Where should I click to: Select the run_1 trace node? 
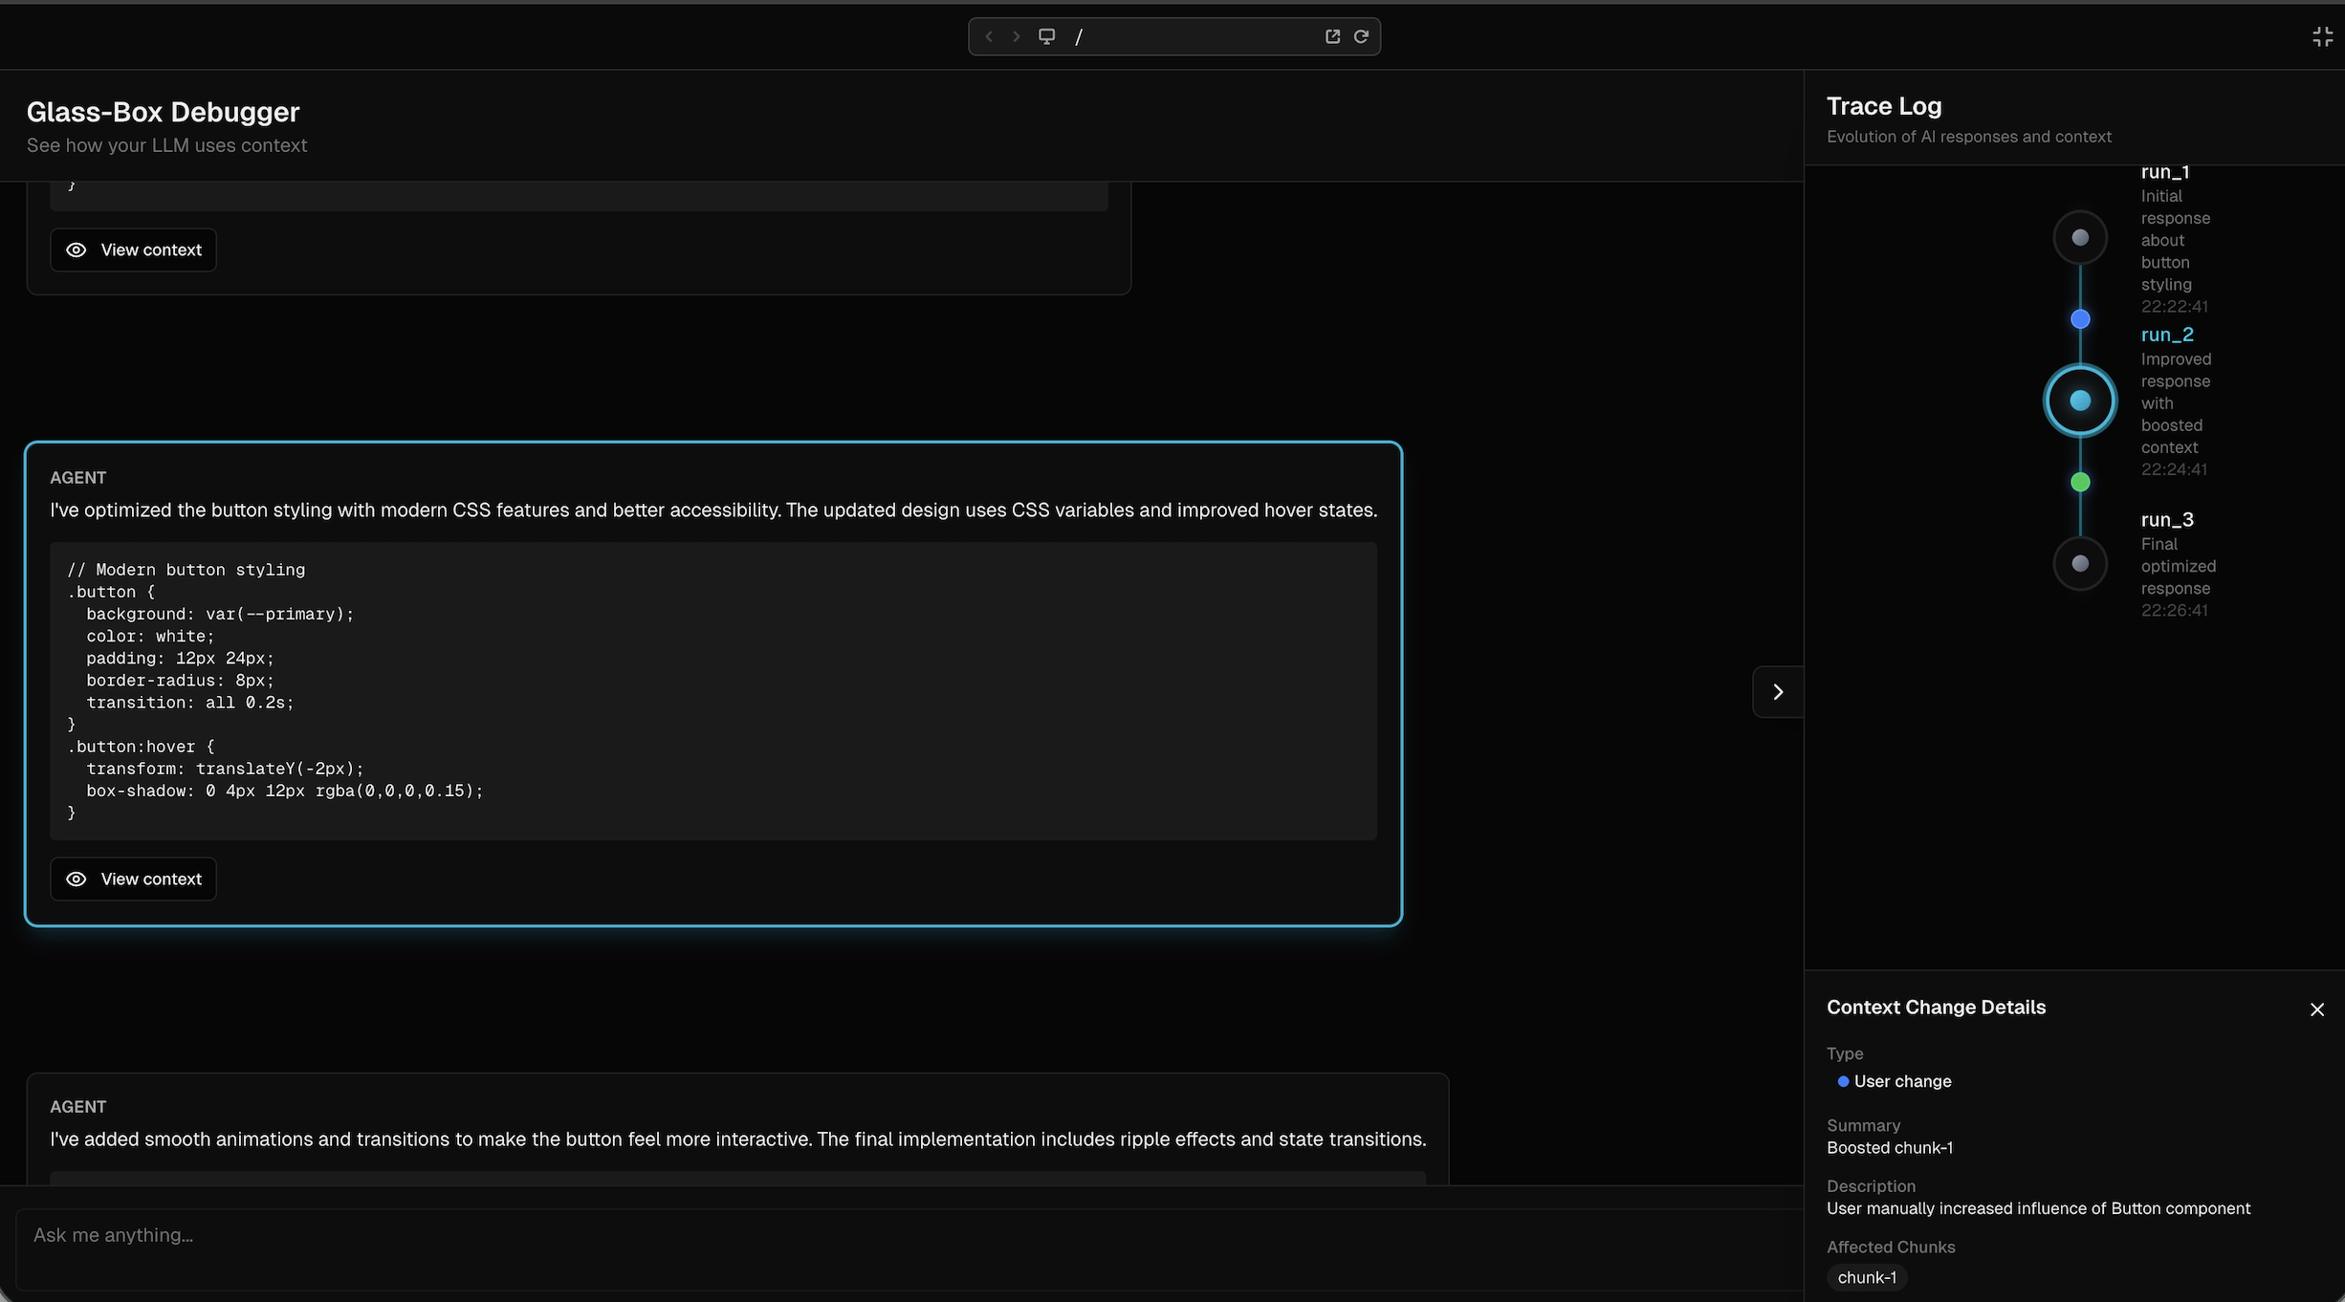2080,237
